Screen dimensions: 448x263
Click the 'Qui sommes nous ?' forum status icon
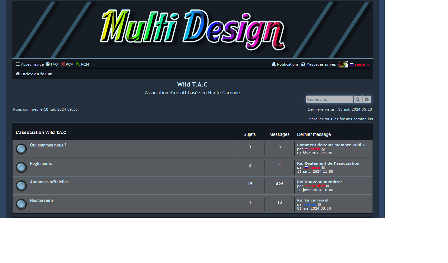click(x=21, y=149)
